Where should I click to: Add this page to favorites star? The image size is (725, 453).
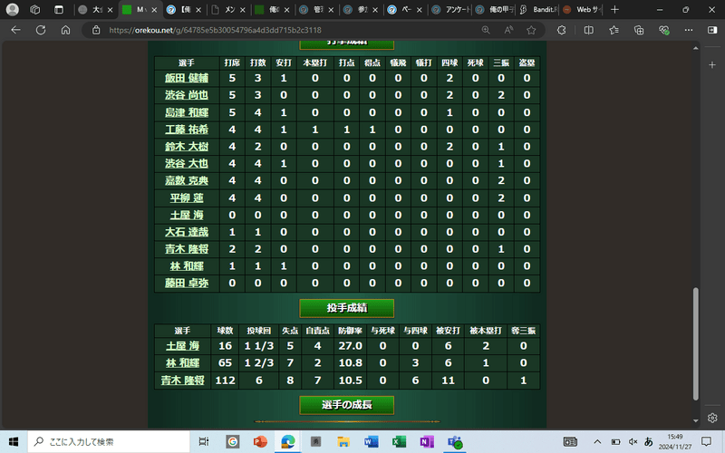pos(530,29)
